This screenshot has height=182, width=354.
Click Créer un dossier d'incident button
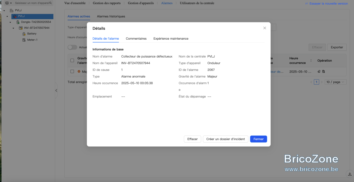pos(226,139)
